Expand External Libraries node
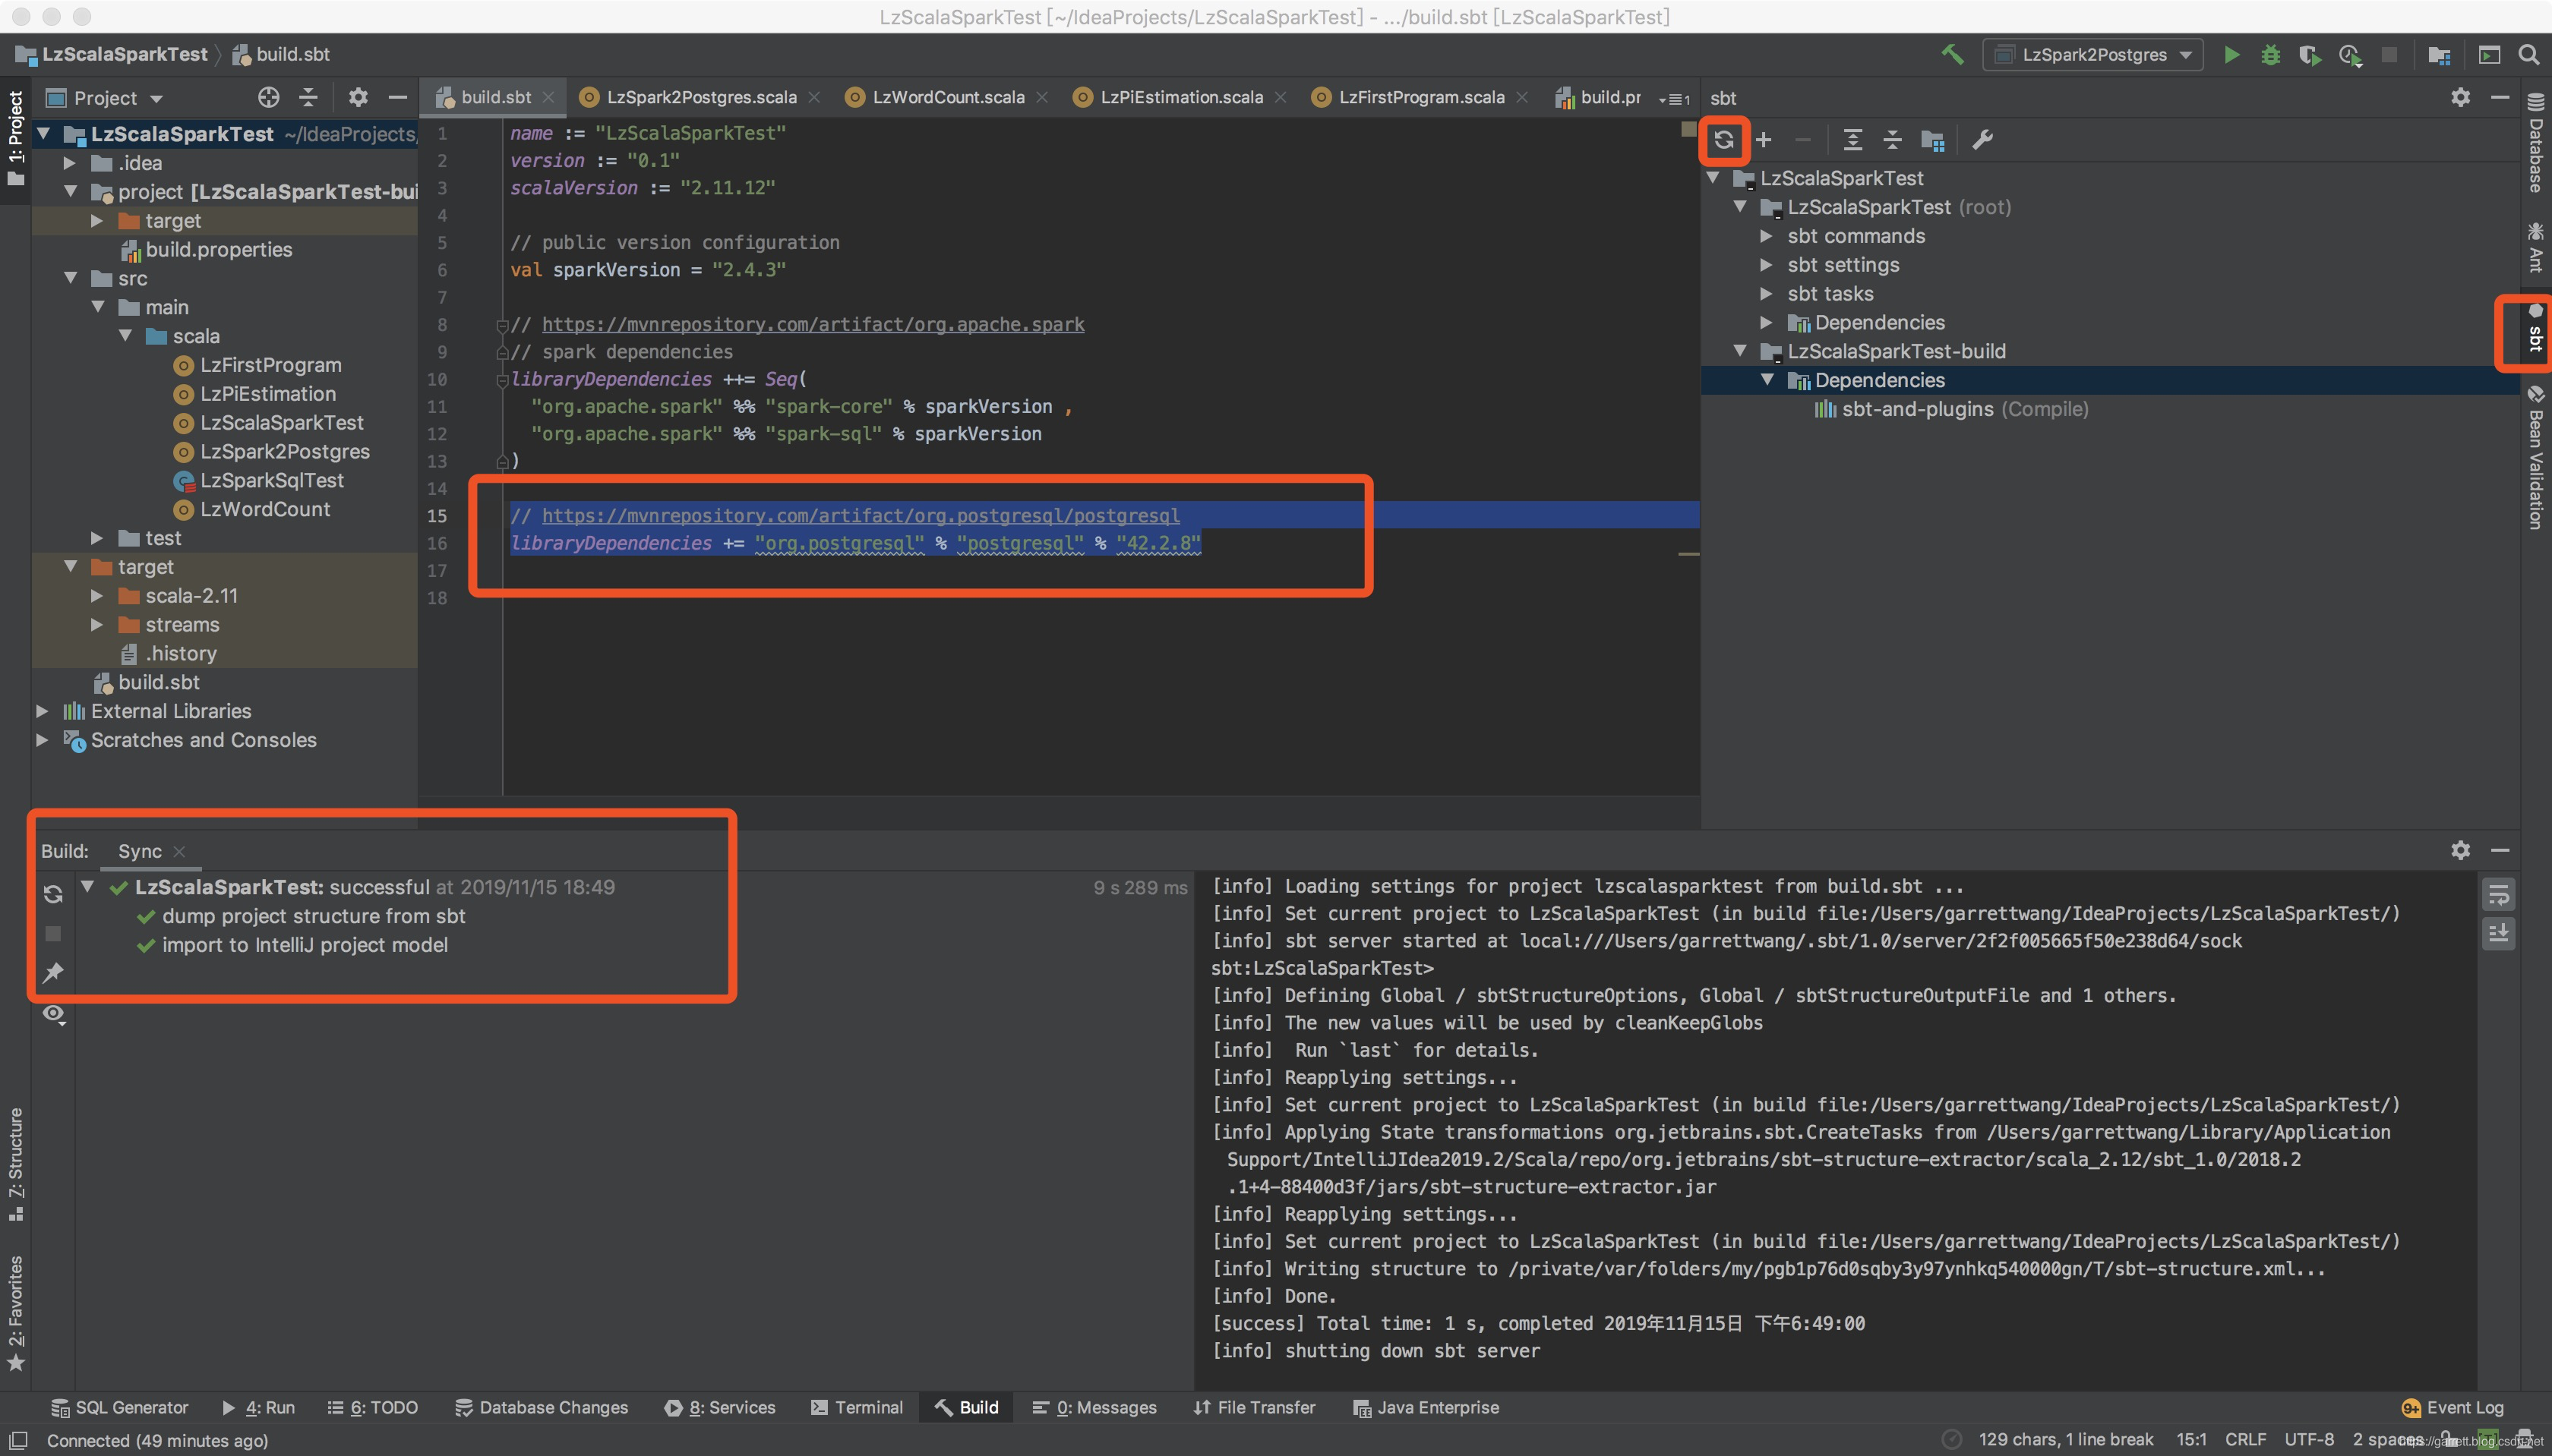This screenshot has width=2552, height=1456. point(41,711)
